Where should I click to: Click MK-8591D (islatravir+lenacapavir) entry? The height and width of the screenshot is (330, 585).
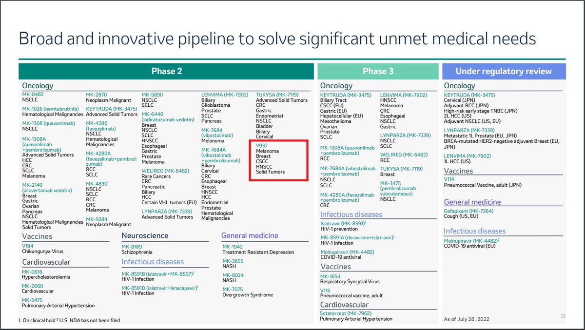160,288
